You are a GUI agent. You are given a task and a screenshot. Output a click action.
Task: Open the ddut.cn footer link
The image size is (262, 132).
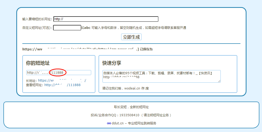[118, 123]
